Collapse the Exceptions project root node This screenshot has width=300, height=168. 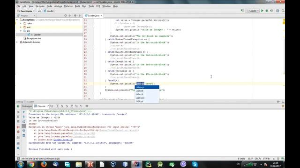(17, 20)
